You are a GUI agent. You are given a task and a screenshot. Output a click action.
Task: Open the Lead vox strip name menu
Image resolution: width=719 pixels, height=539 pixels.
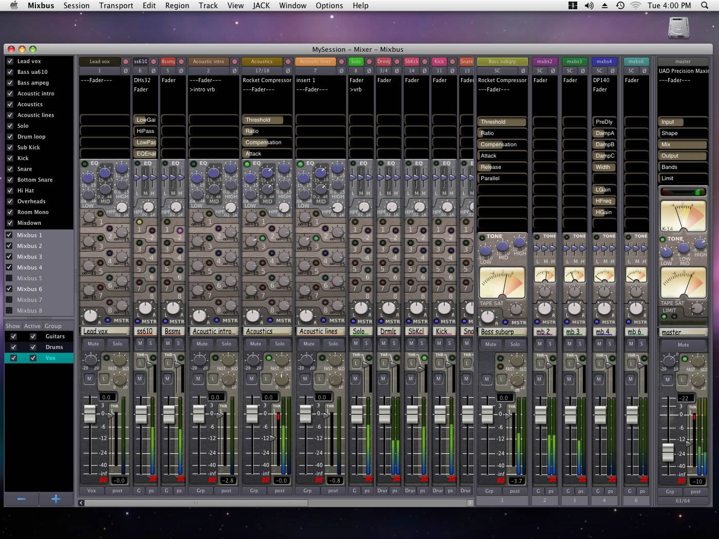[100, 62]
